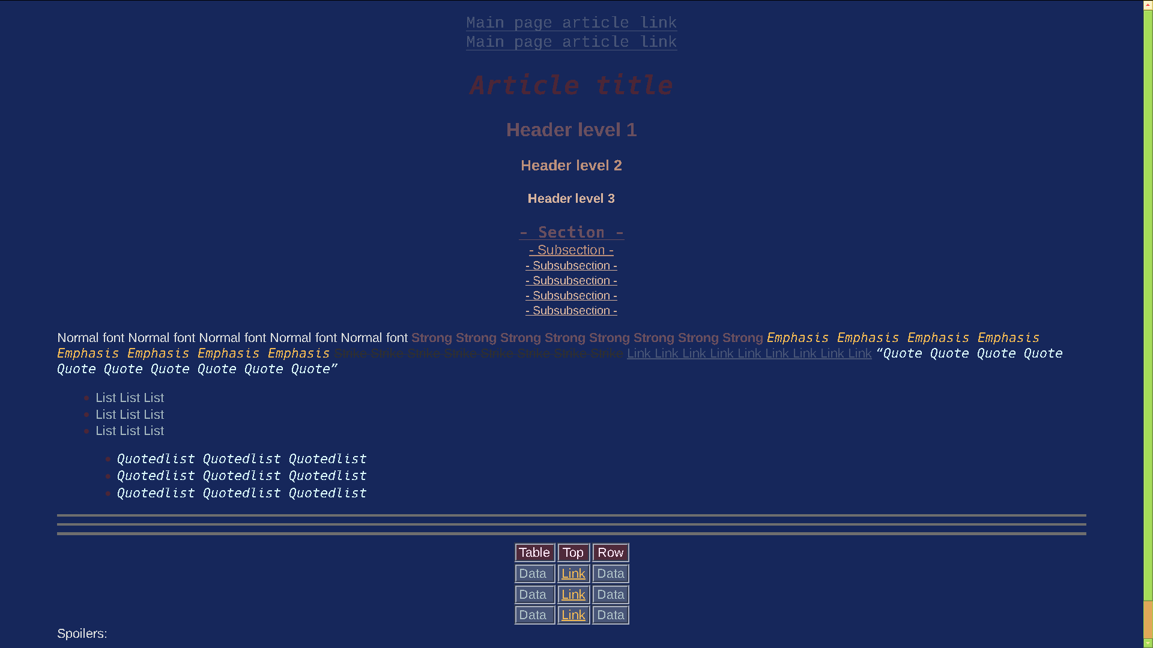Image resolution: width=1153 pixels, height=648 pixels.
Task: Select the Top header cell
Action: click(x=573, y=552)
